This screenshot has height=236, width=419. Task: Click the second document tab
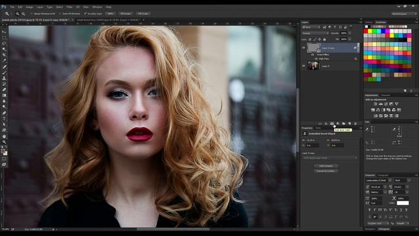pyautogui.click(x=109, y=20)
